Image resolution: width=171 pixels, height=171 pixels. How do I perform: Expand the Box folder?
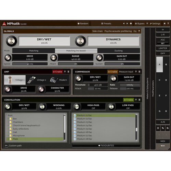coord(8,119)
